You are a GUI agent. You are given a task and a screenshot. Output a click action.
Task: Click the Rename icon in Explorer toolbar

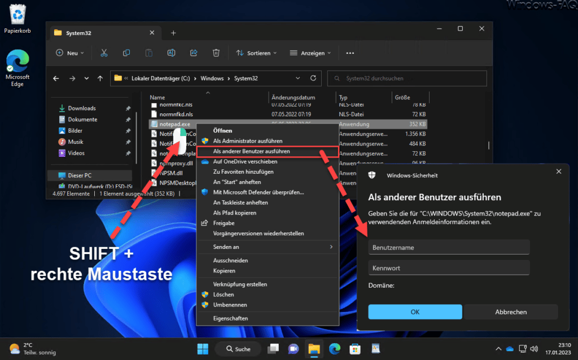[172, 53]
